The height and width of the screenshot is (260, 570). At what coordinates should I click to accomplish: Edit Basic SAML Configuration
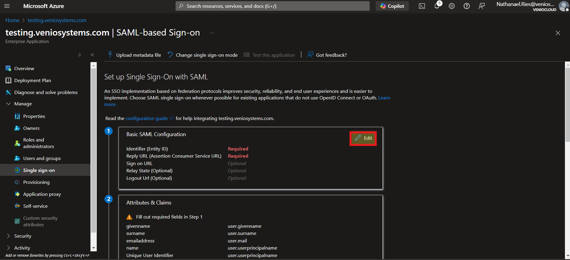363,138
